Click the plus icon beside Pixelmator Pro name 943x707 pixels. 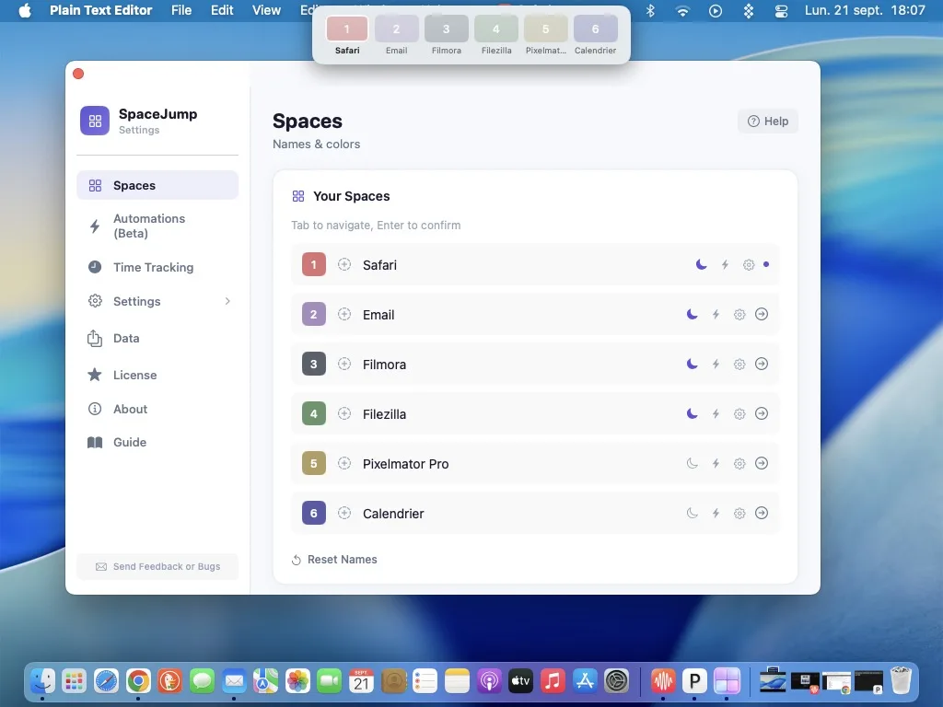pyautogui.click(x=344, y=463)
